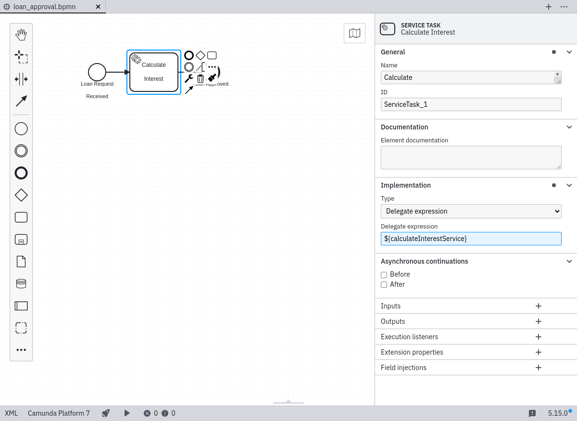Click the Delegate expression input field

(471, 239)
